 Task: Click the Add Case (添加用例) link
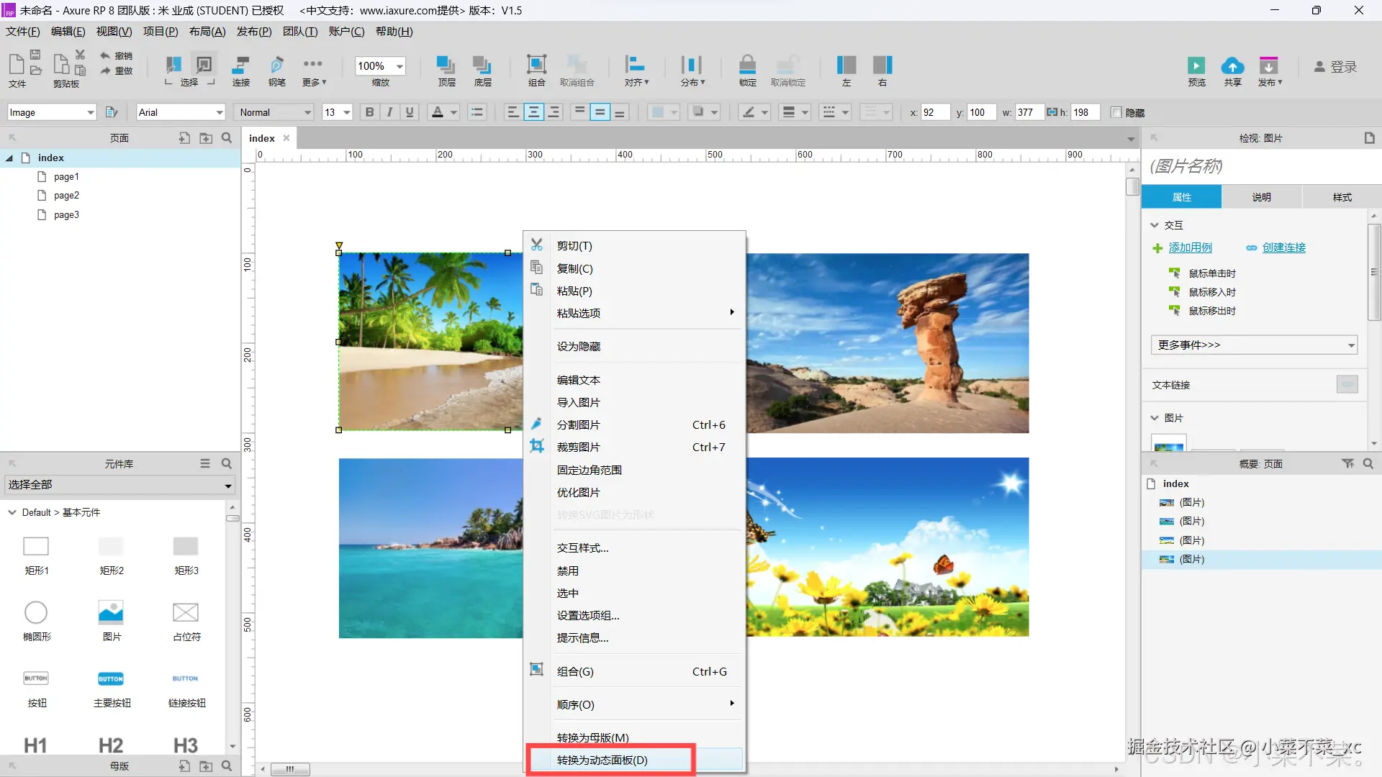(1190, 247)
